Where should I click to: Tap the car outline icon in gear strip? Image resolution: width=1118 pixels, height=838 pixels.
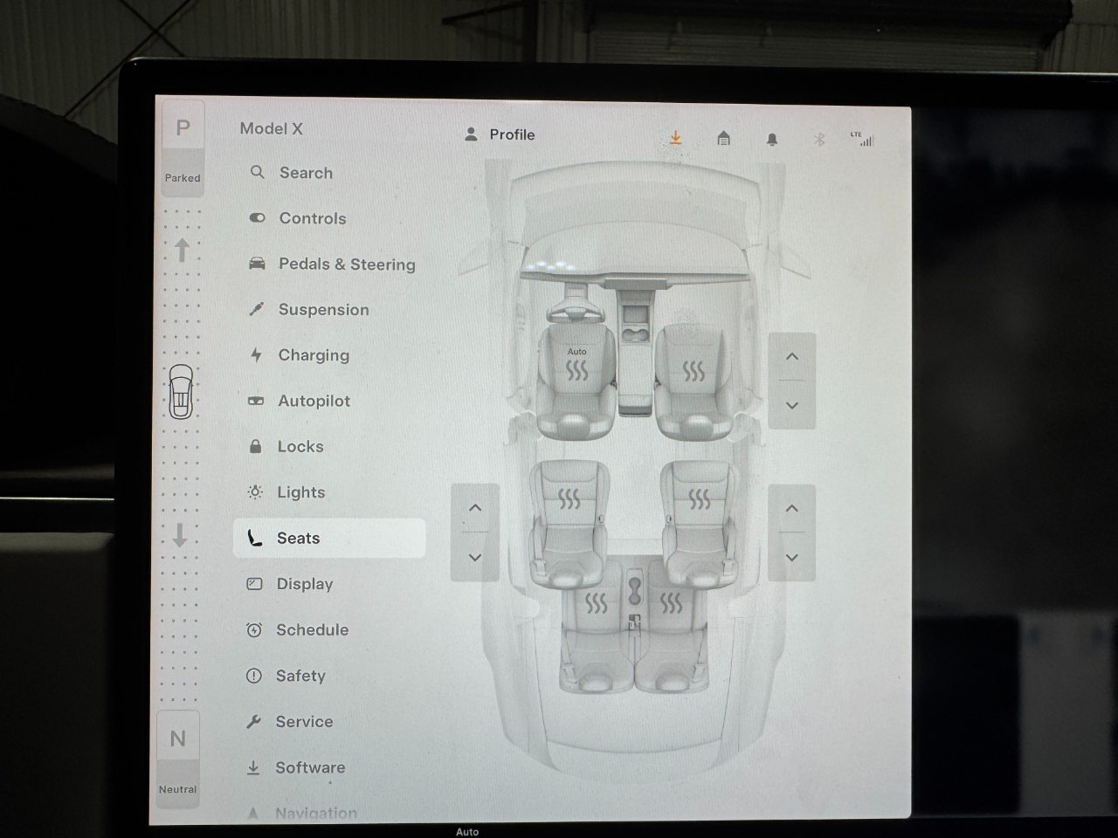coord(181,392)
